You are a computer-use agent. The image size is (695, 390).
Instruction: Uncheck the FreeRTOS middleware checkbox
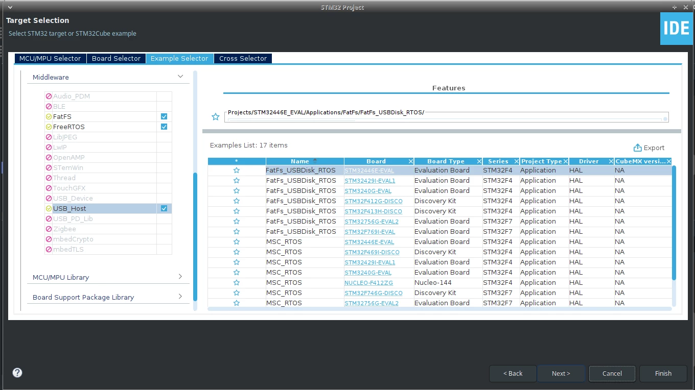(x=164, y=127)
